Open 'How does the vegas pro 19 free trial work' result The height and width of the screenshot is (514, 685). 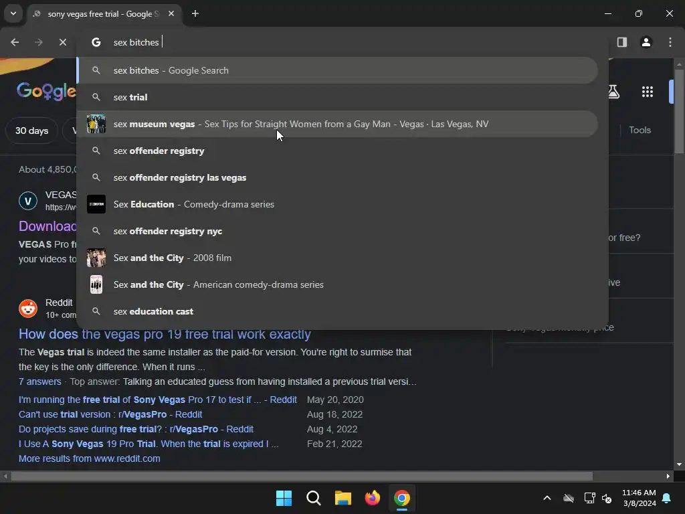point(165,334)
